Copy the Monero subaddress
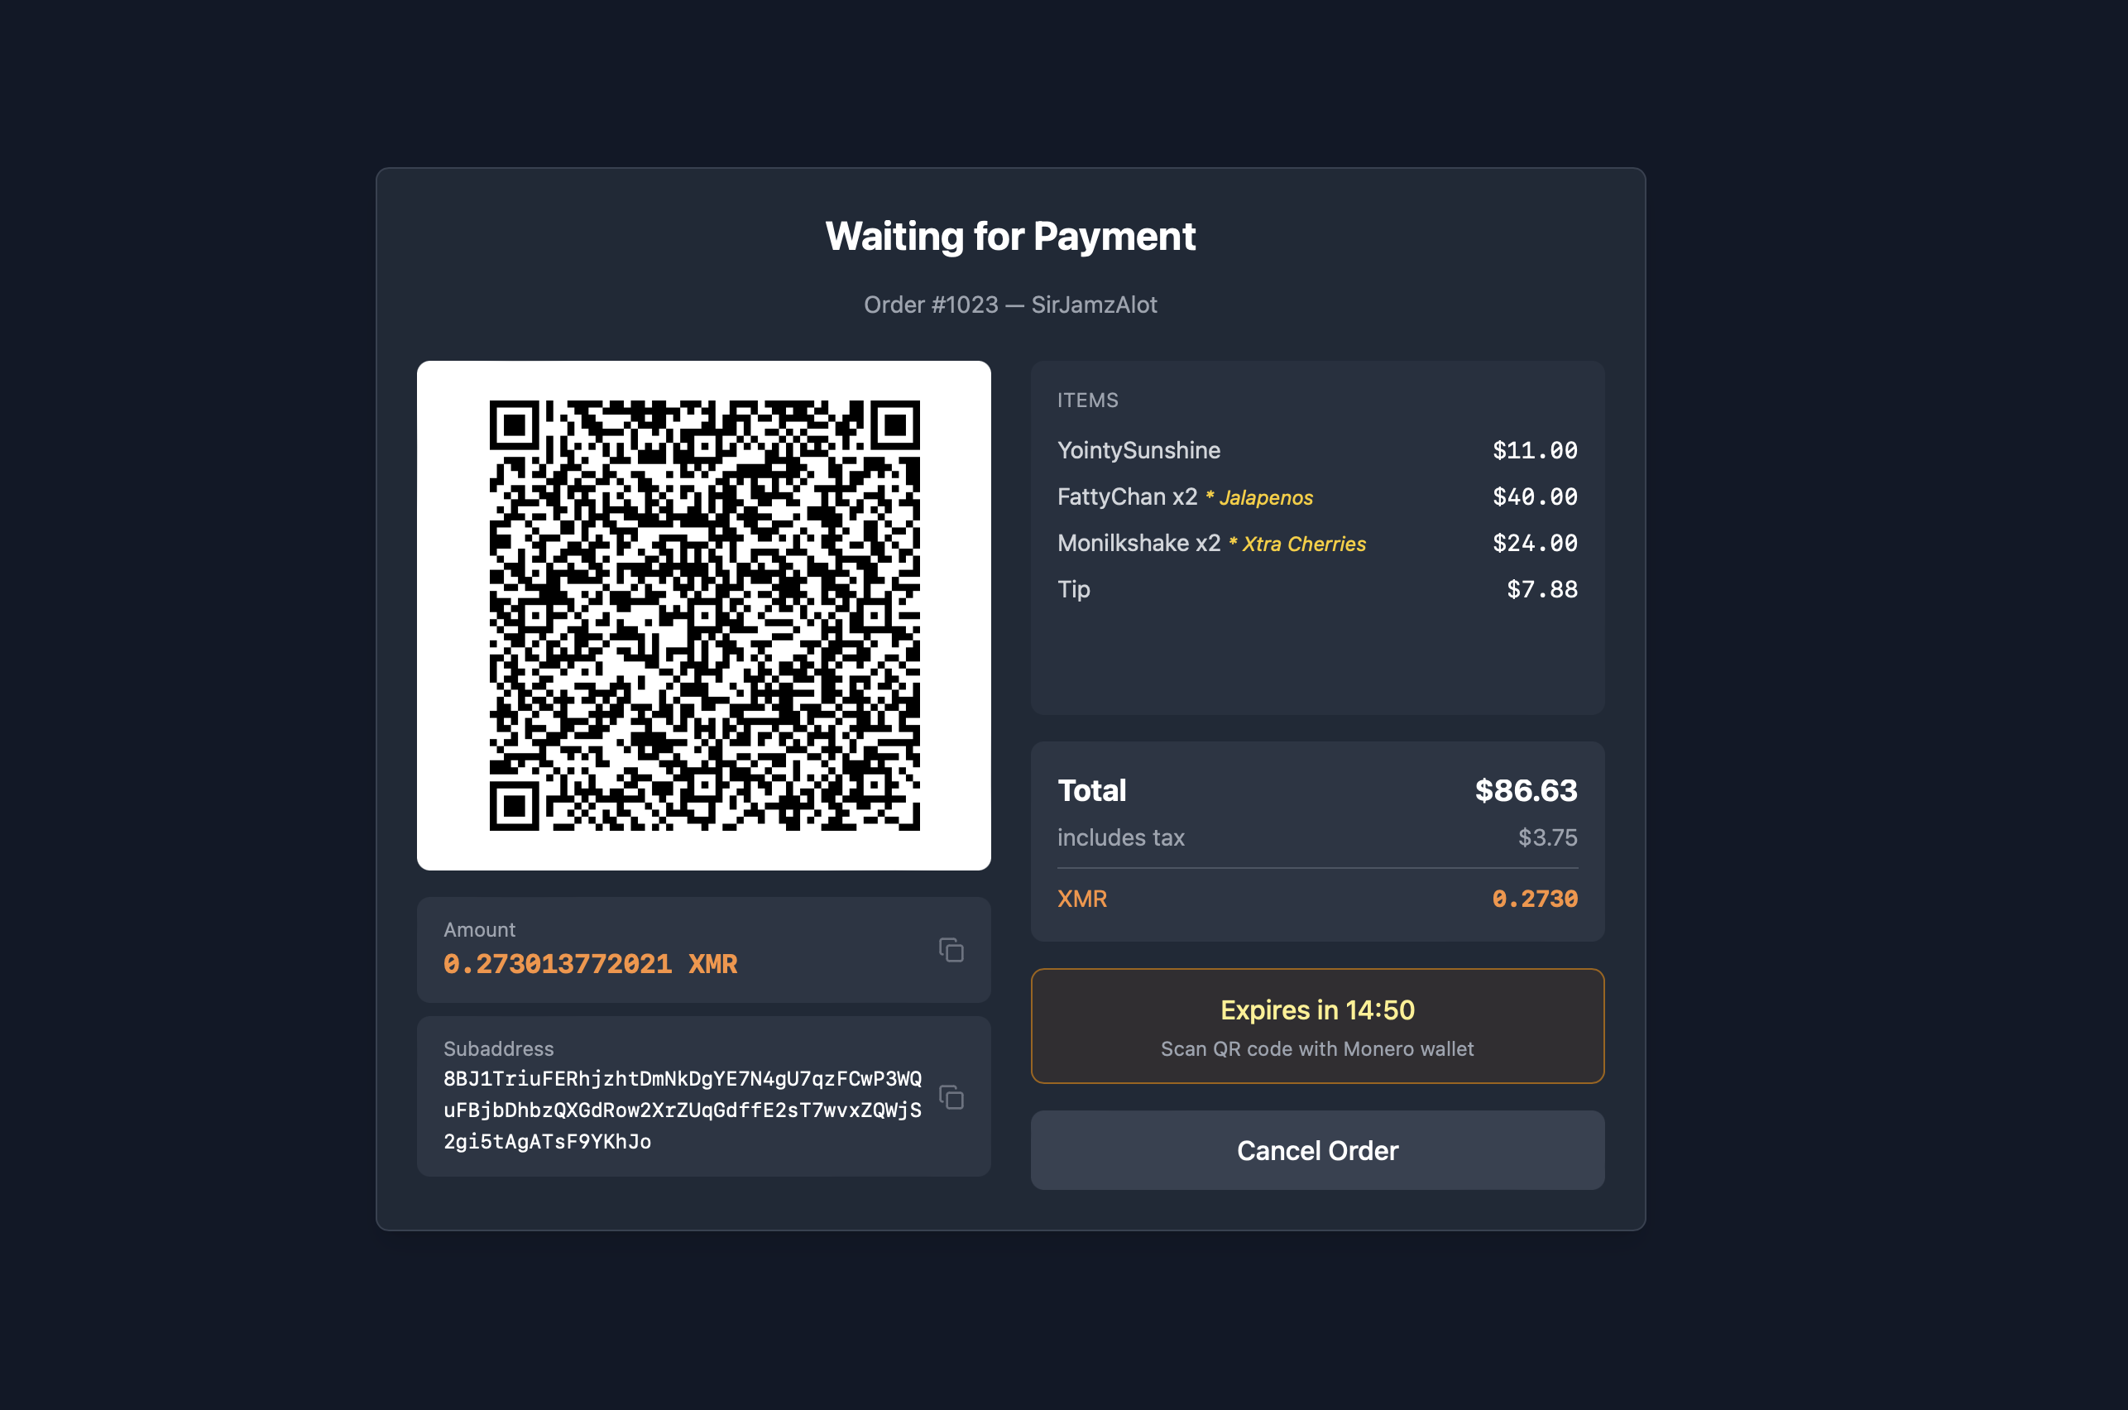The width and height of the screenshot is (2128, 1410). pyautogui.click(x=951, y=1098)
